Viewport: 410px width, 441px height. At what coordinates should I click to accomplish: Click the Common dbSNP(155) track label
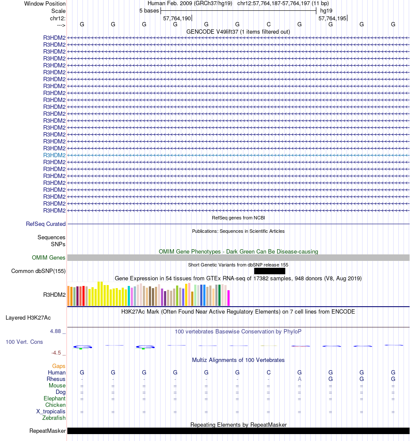point(38,271)
